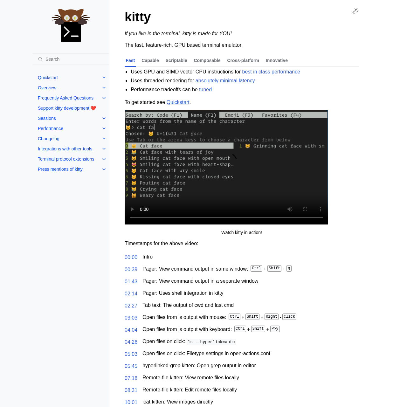Image resolution: width=407 pixels, height=407 pixels.
Task: Follow the best in class performance link
Action: [271, 71]
